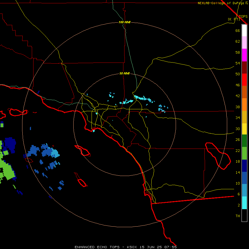The image size is (249, 249).
Task: Click the 100 NMI range ring label
Action: [124, 22]
